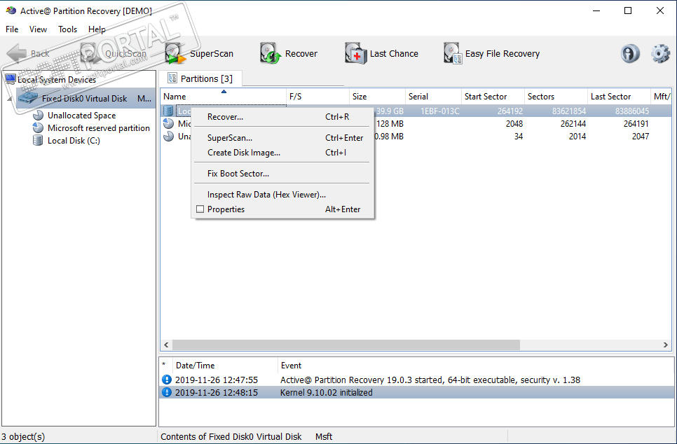Switch to the Partitions [3] tab
677x444 pixels.
click(200, 78)
